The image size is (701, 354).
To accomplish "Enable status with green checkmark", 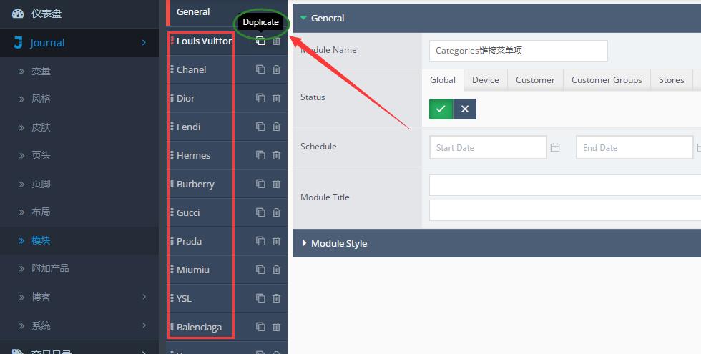I will click(x=441, y=109).
